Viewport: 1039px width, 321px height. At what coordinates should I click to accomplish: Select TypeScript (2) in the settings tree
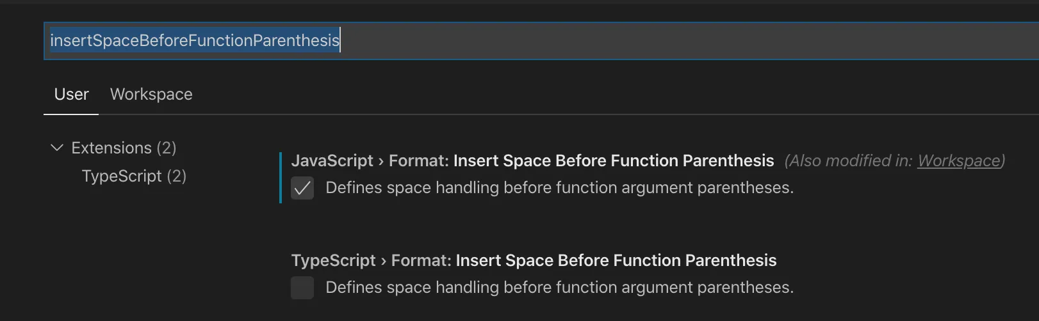[134, 176]
